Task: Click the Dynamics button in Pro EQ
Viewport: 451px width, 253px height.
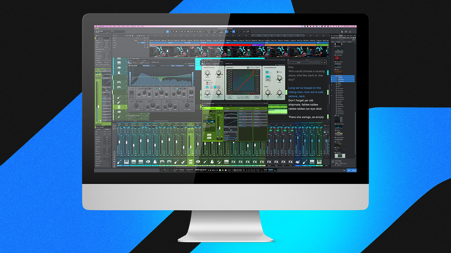Action: point(153,66)
